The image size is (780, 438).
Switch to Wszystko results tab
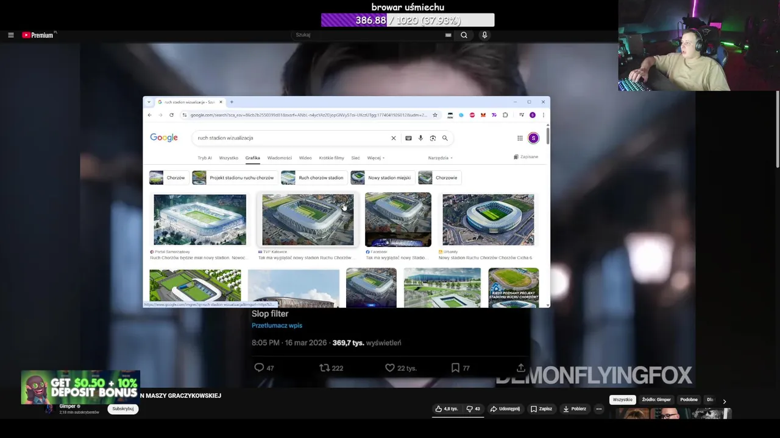click(x=229, y=158)
